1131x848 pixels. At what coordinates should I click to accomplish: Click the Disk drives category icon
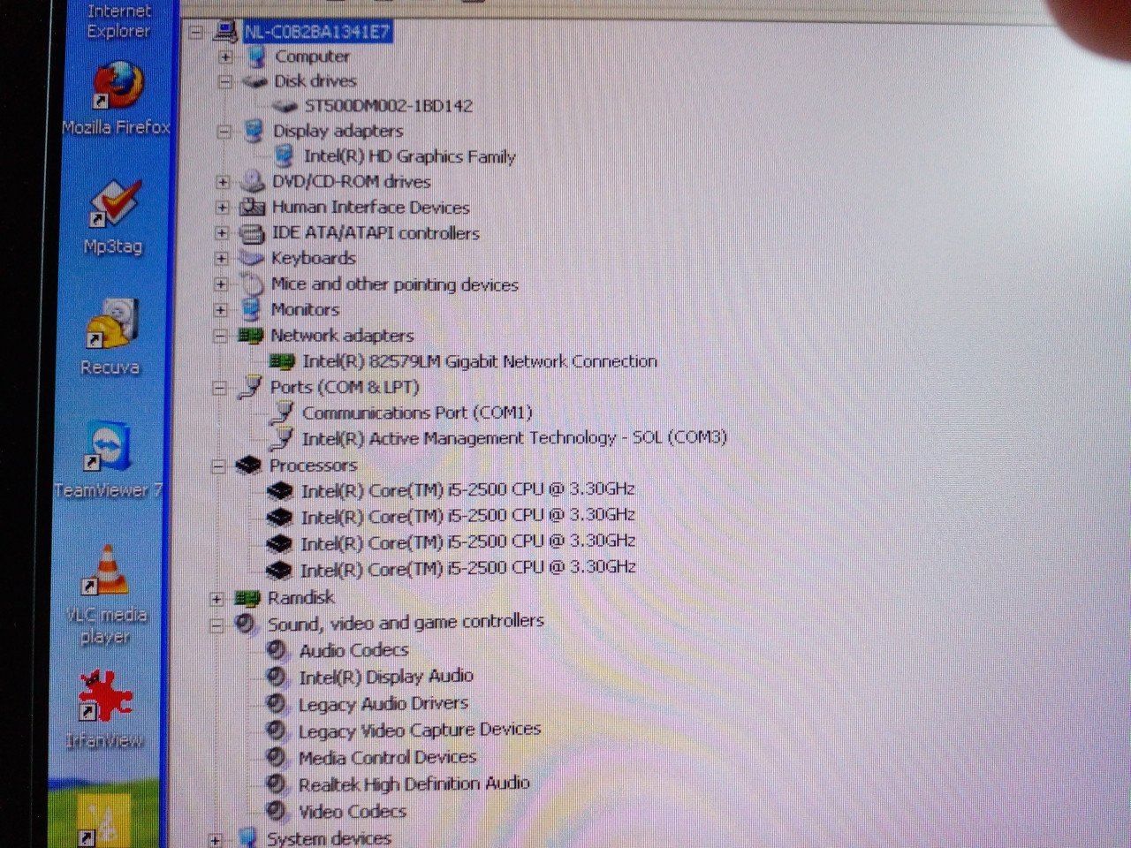click(254, 81)
